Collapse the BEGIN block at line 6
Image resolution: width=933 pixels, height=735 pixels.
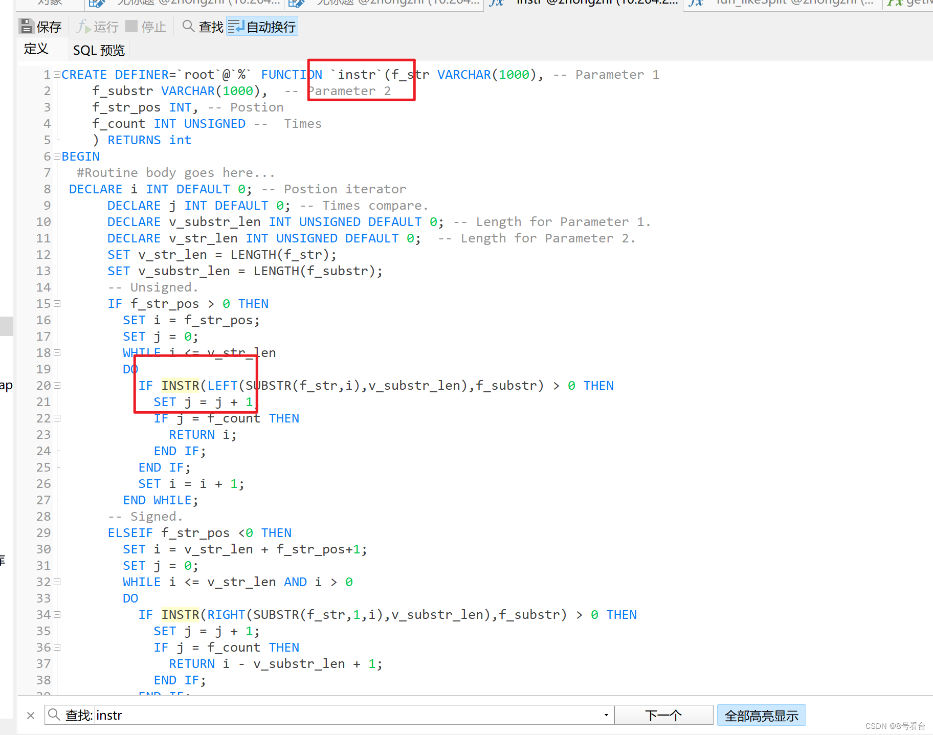coord(56,156)
